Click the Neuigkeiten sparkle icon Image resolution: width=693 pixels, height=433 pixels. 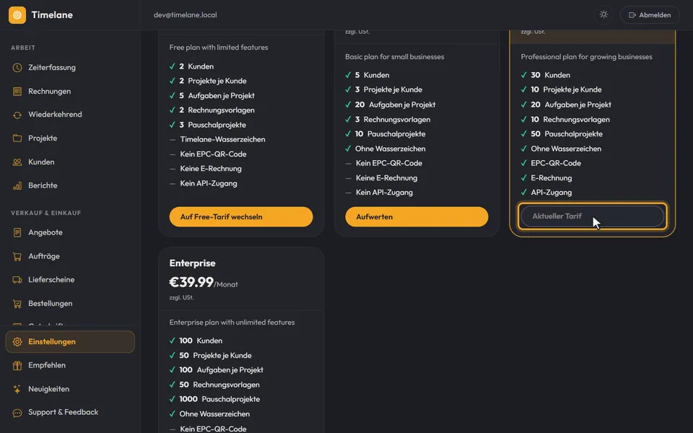[x=17, y=389]
